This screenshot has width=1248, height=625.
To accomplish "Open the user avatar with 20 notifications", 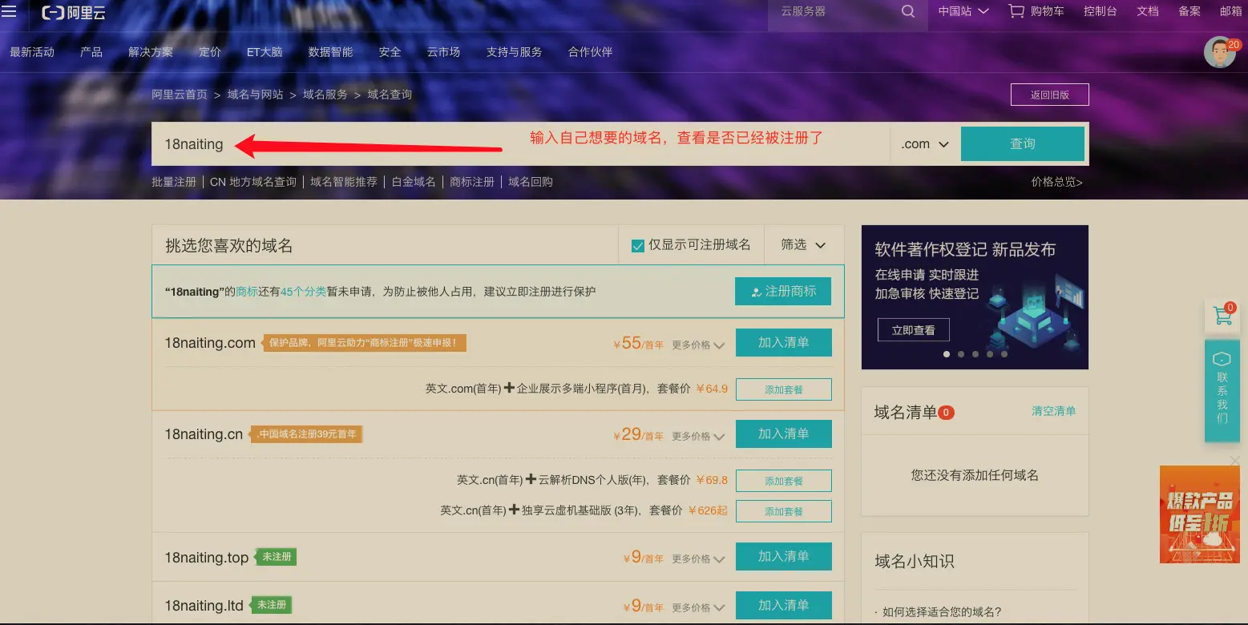I will (x=1220, y=52).
